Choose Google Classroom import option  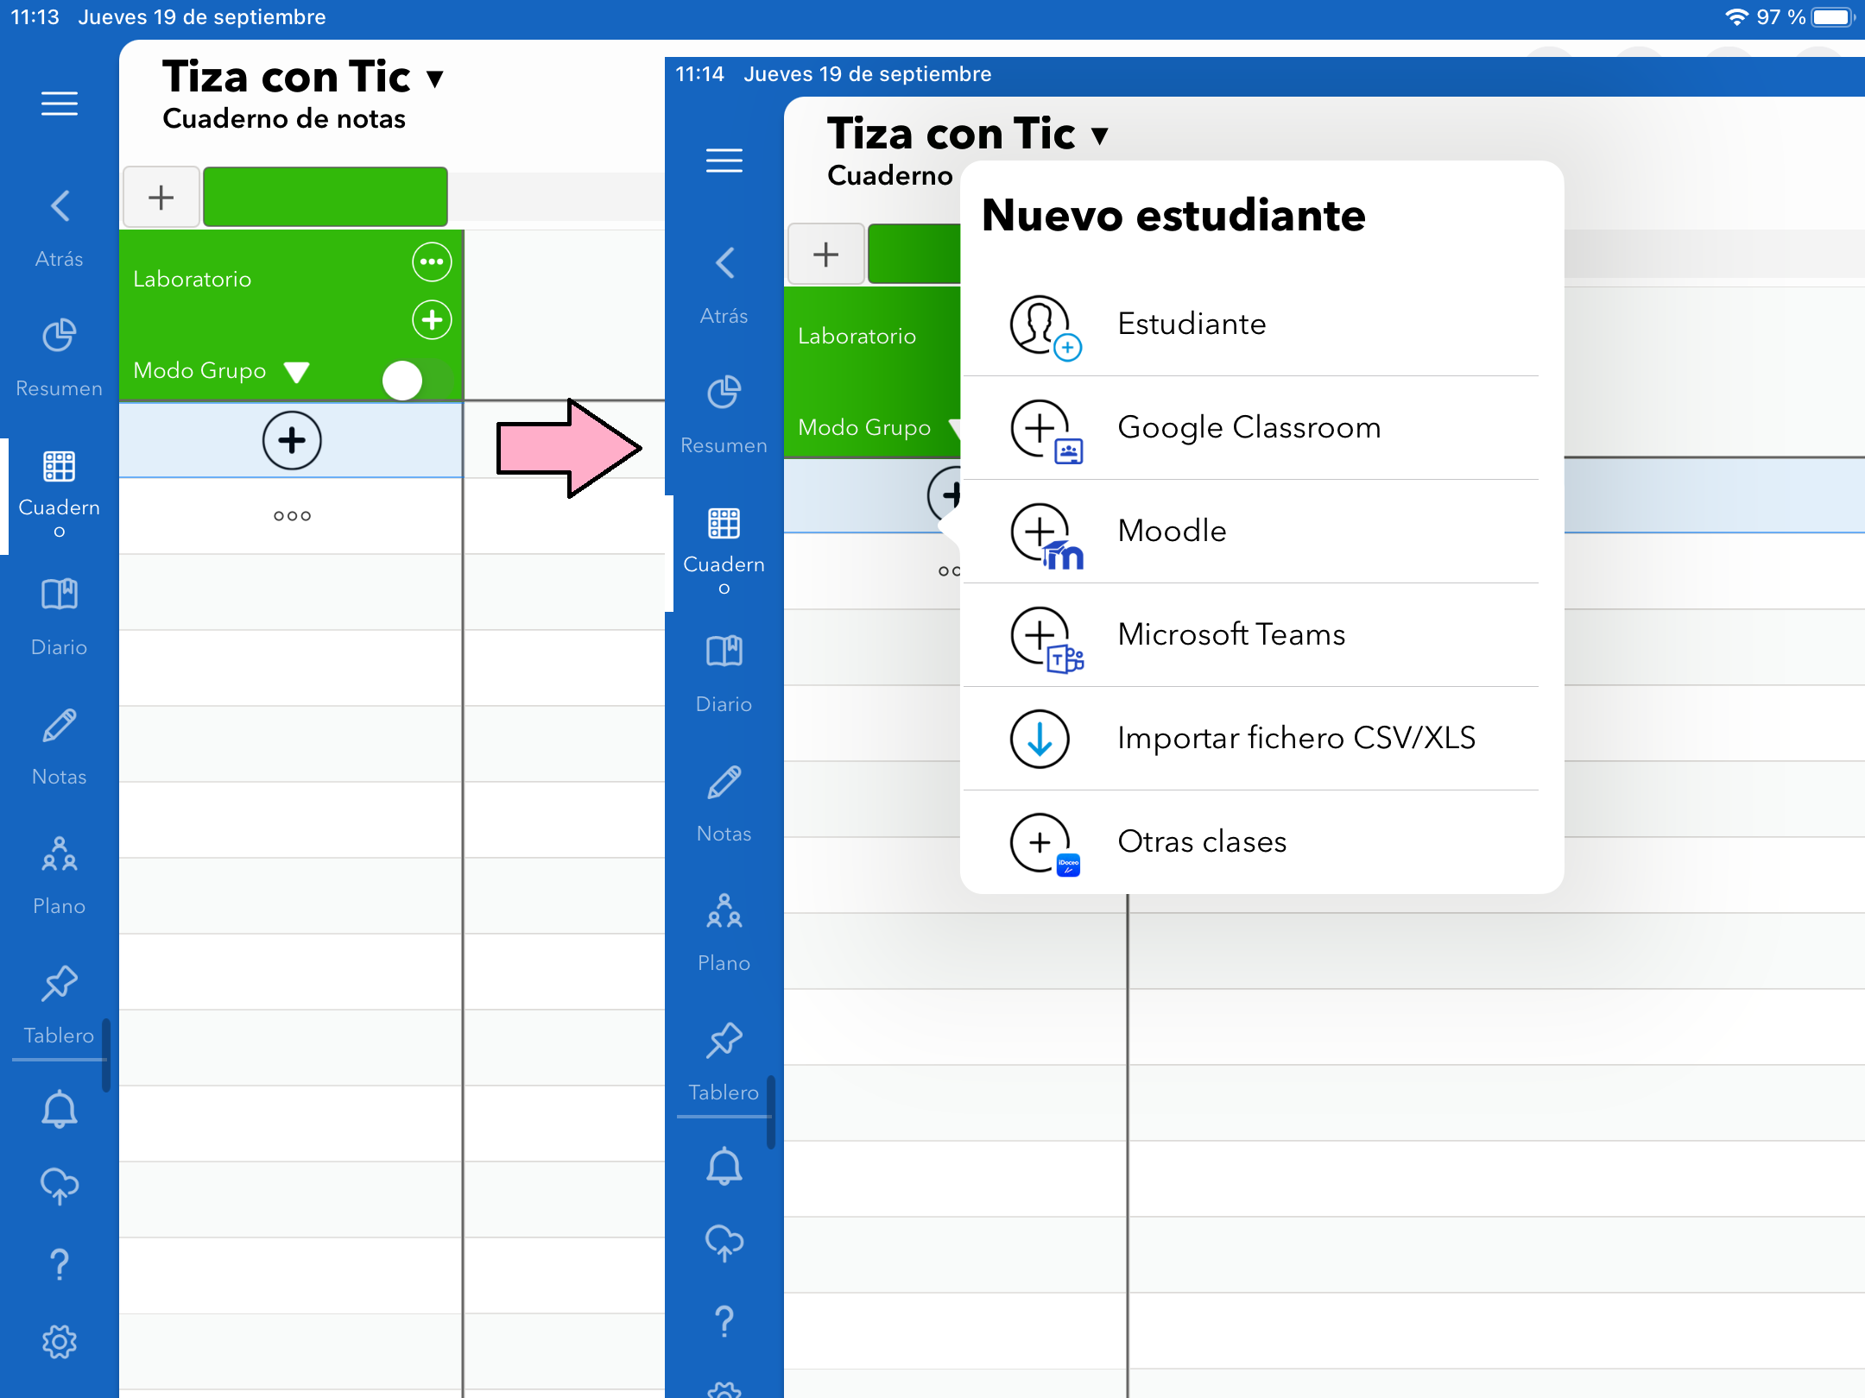1249,428
